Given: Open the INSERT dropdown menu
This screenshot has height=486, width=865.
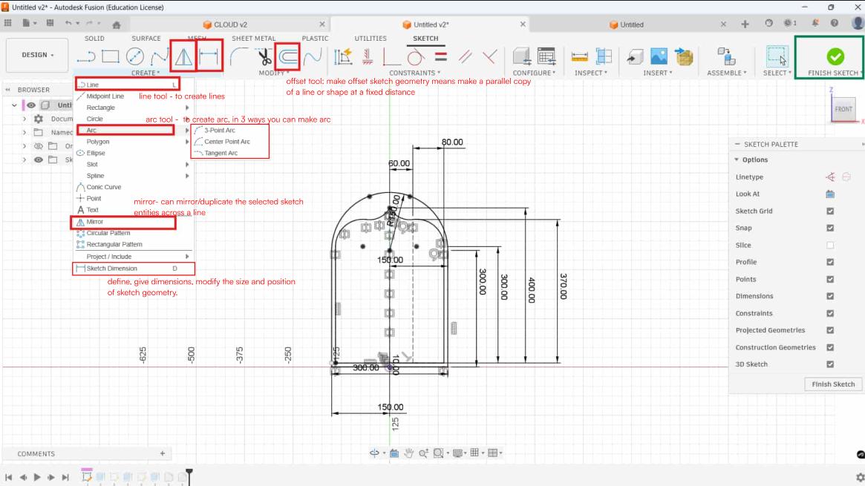Looking at the screenshot, I should point(657,73).
